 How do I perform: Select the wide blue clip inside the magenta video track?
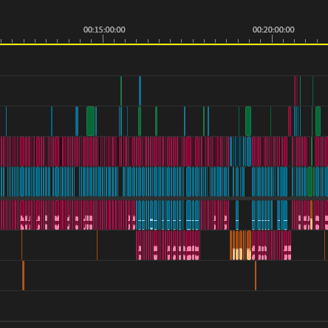[249, 151]
